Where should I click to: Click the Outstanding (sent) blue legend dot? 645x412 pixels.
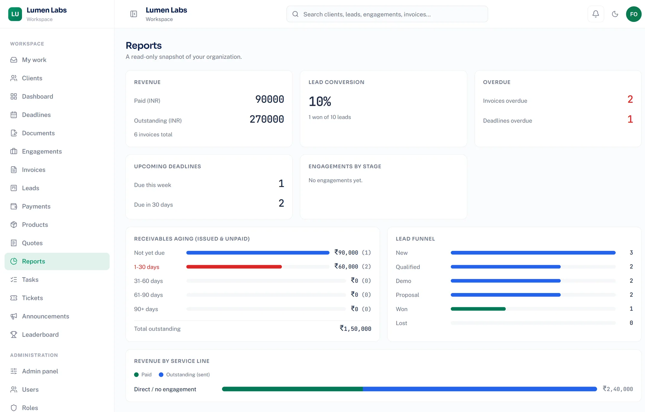[x=161, y=375]
